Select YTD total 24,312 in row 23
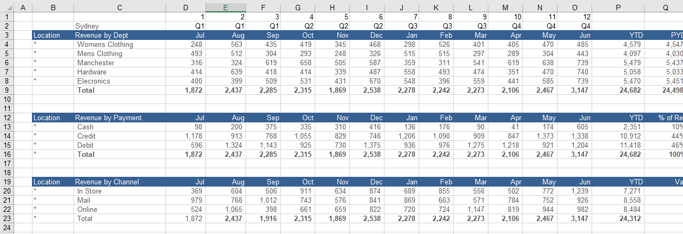The image size is (683, 234). tap(618, 218)
